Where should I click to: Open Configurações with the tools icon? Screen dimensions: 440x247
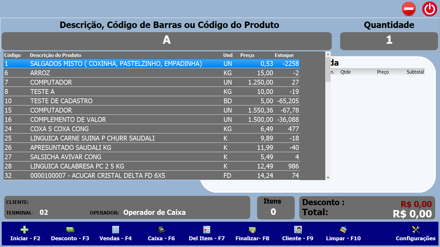tap(415, 229)
